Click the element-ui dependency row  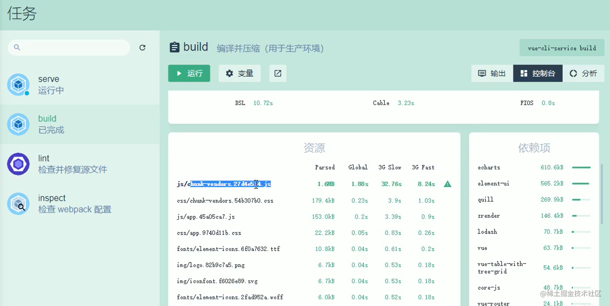pyautogui.click(x=534, y=184)
